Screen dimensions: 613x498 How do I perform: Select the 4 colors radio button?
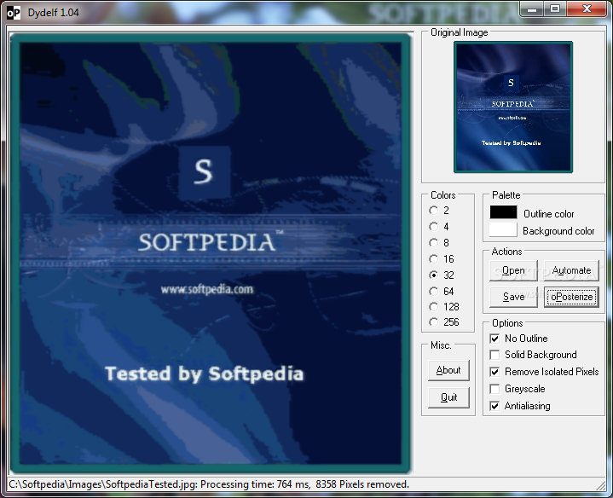434,226
